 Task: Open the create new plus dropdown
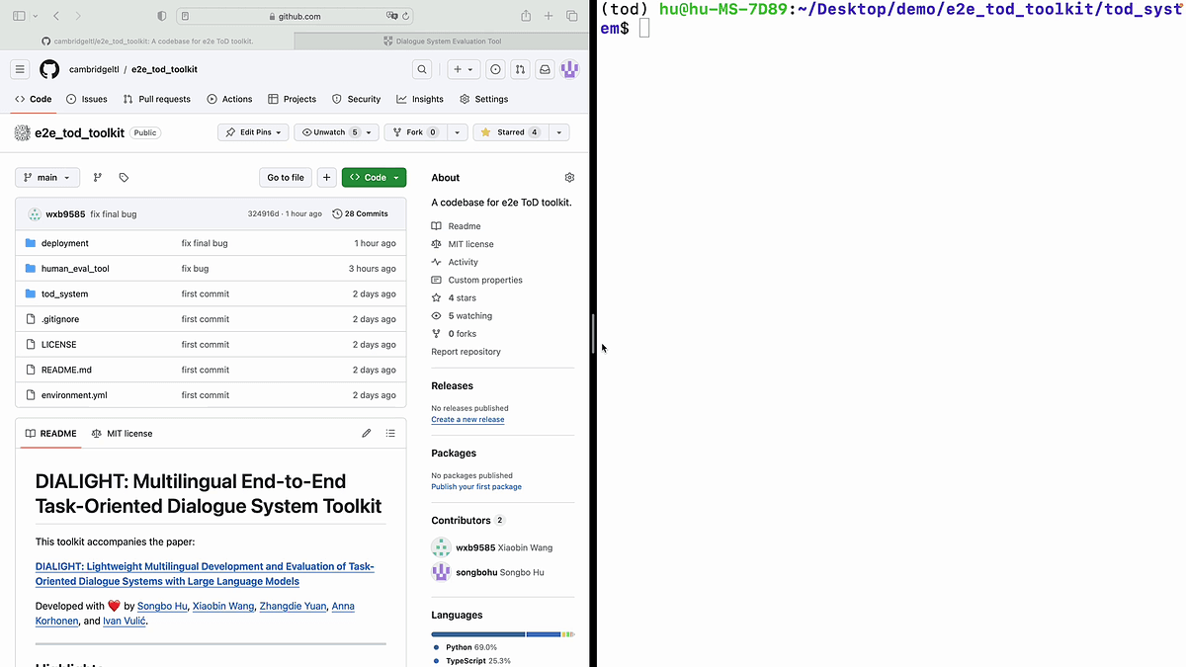463,69
